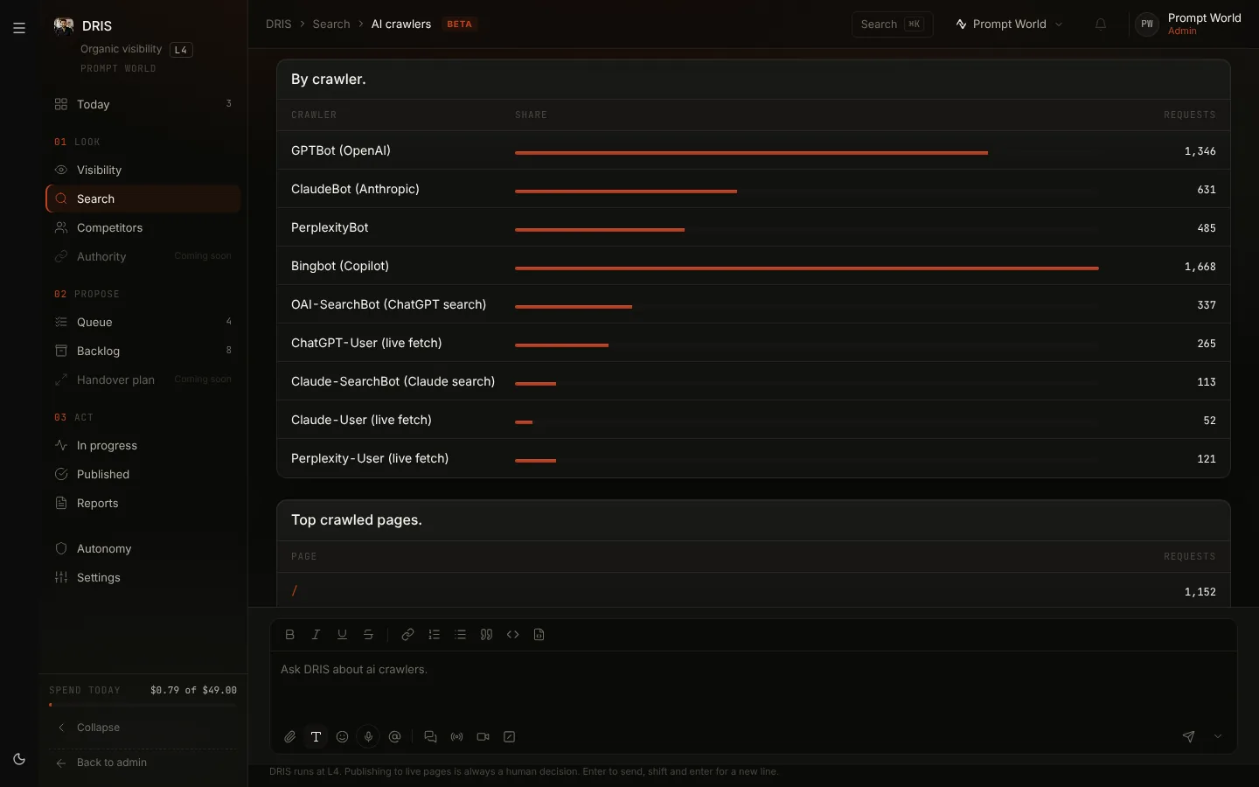
Task: Open send options chevron beside send button
Action: 1218,737
